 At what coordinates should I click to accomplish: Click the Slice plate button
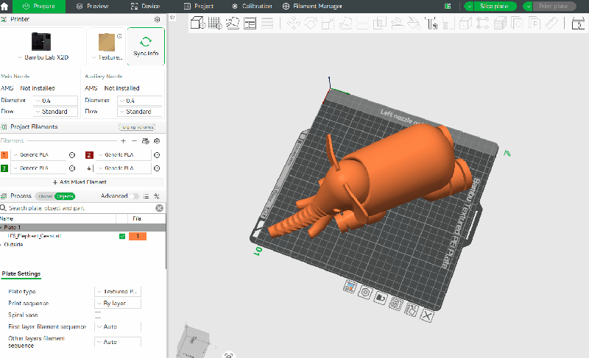(495, 7)
